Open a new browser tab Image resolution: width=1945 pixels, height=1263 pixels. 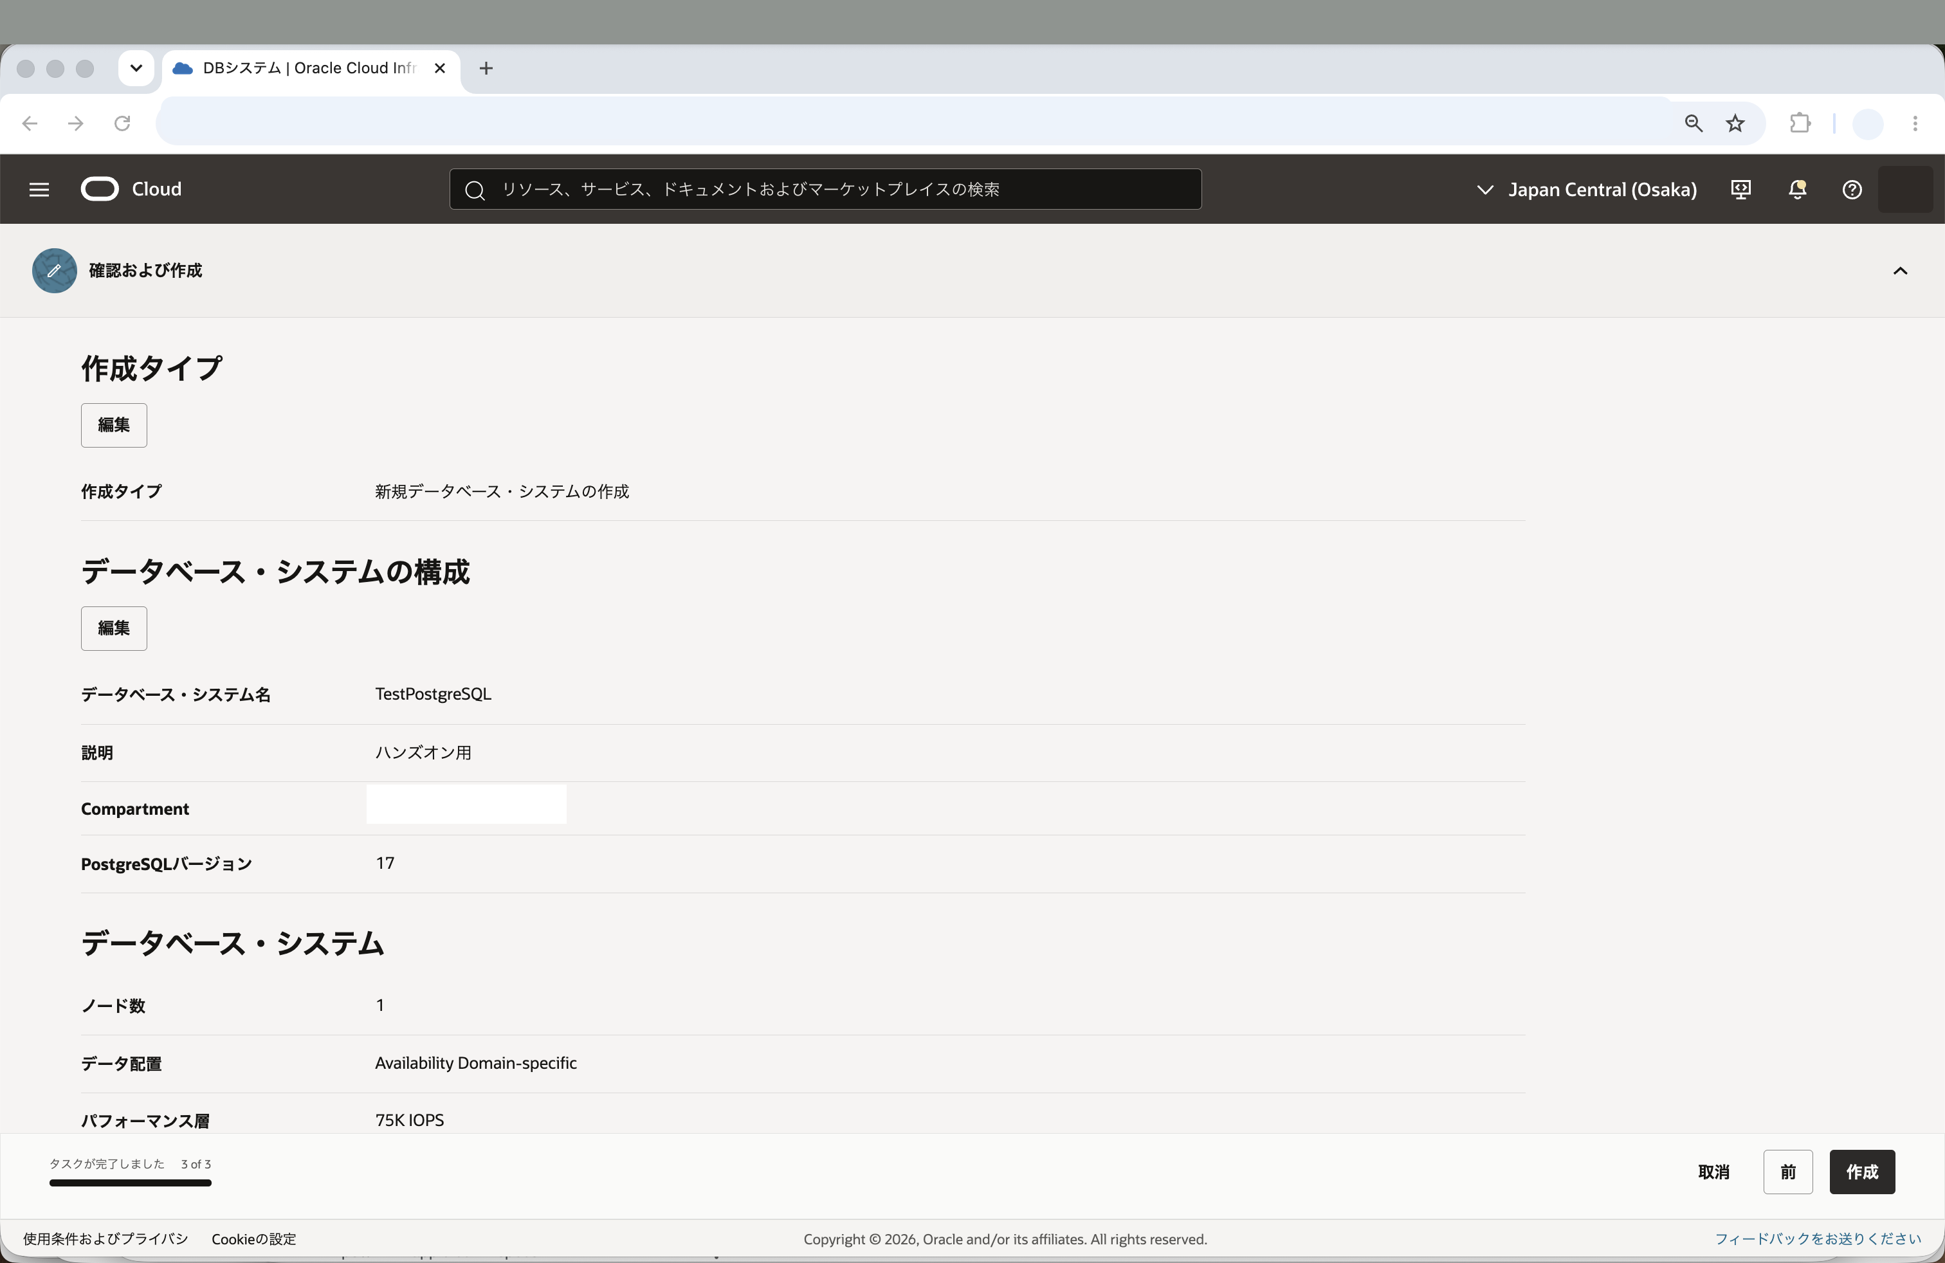pos(486,69)
